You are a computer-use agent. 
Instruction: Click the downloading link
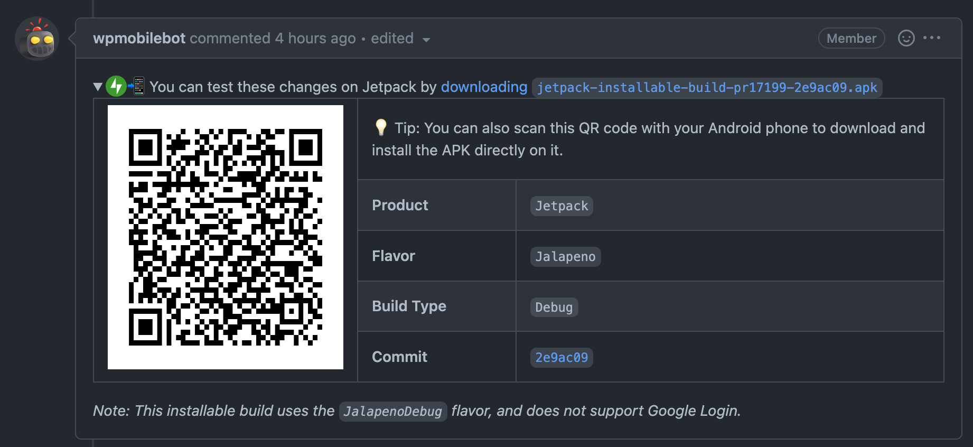point(484,87)
